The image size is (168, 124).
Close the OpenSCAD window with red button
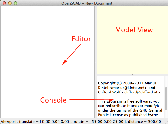pyautogui.click(x=4, y=3)
